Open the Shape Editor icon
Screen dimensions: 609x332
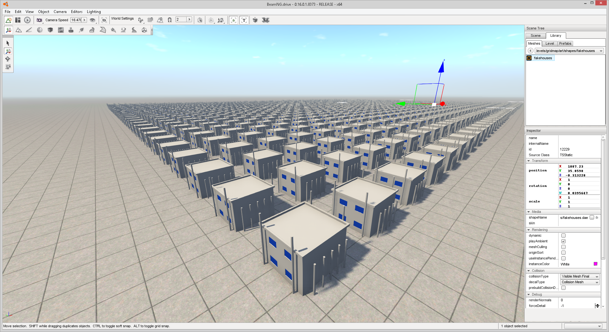point(144,30)
